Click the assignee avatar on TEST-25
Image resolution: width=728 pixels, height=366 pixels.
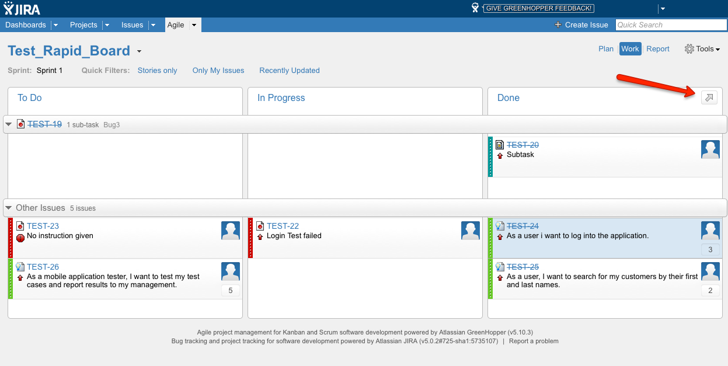[x=710, y=271]
